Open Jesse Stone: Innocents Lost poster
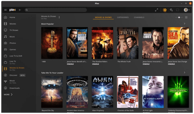Viewport: 194px width, 114px height. [153, 43]
